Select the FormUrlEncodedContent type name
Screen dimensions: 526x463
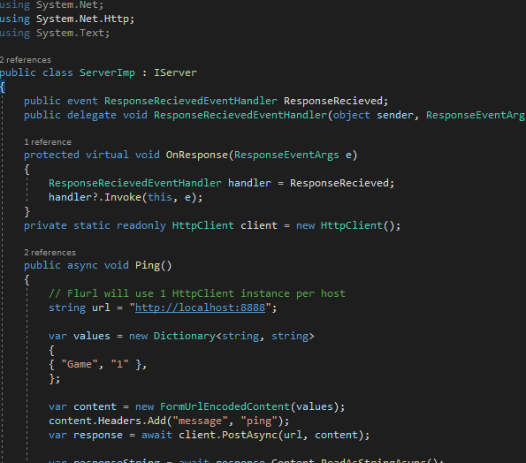tap(225, 406)
